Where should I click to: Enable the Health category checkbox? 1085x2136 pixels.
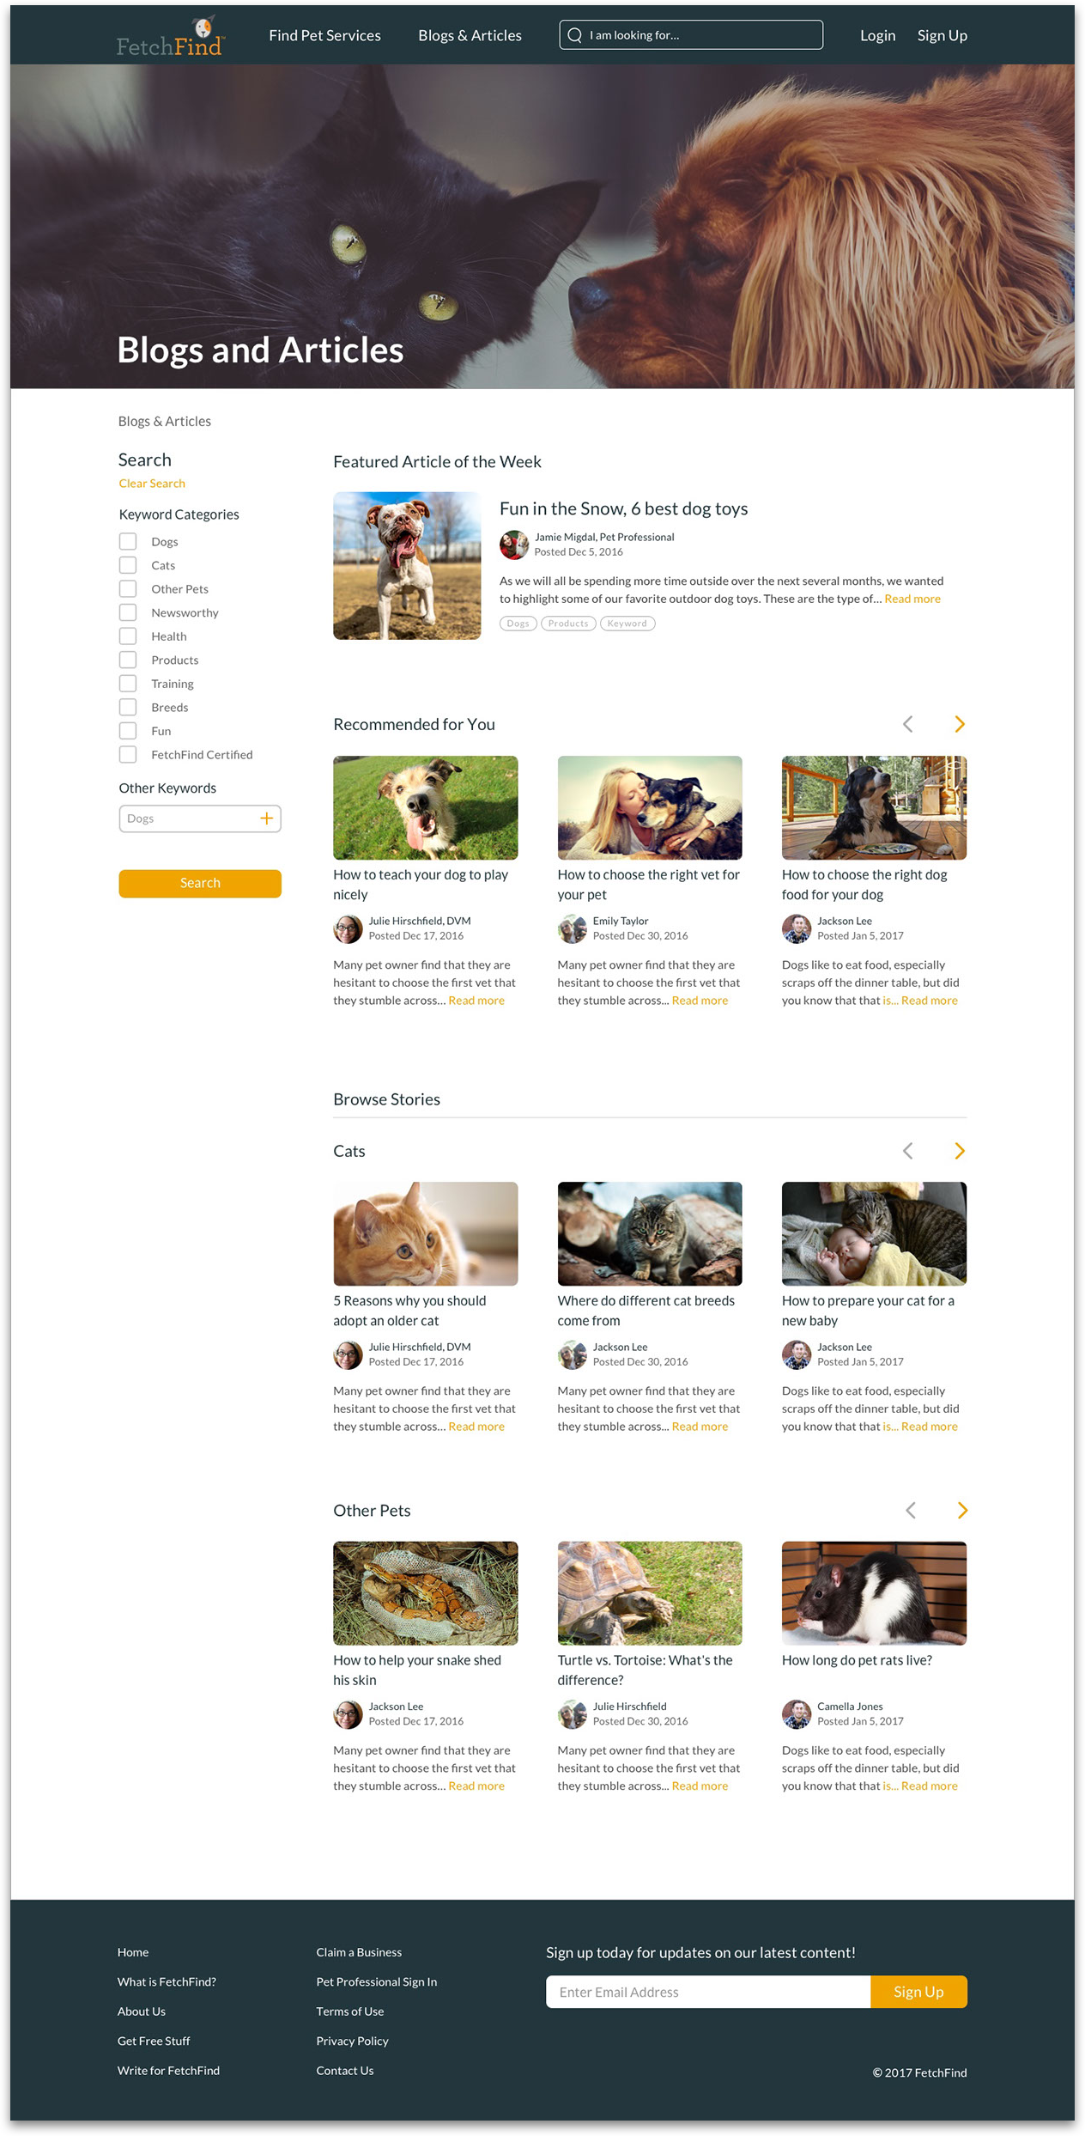pos(128,636)
